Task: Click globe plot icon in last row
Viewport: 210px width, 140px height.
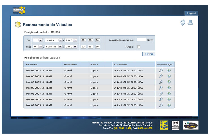Action: tap(169, 105)
